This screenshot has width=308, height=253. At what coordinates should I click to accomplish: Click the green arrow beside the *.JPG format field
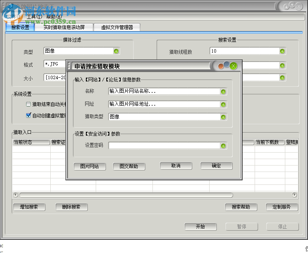[115, 64]
